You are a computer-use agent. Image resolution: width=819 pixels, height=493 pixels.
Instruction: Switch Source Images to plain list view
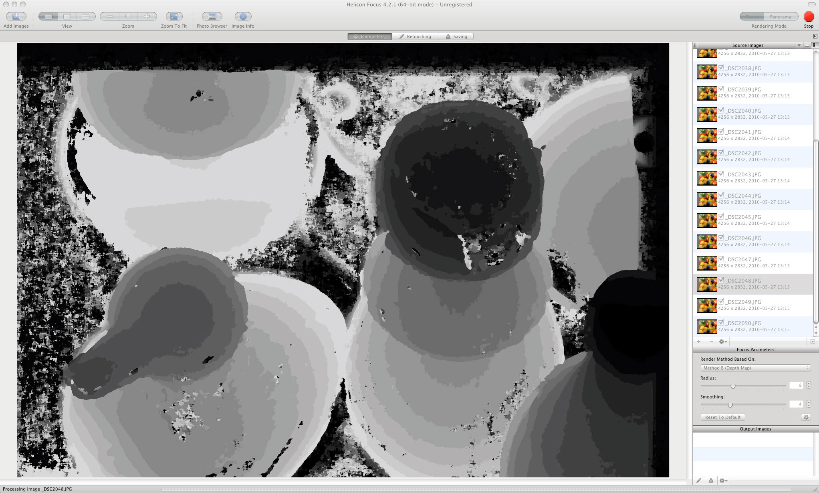(807, 45)
